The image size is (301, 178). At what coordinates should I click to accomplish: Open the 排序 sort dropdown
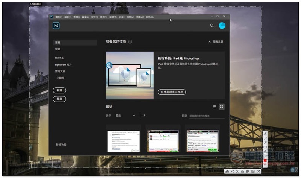(x=125, y=116)
